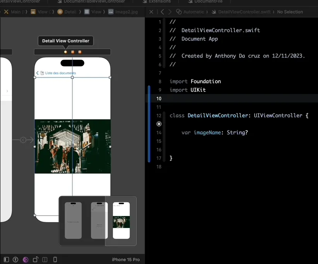Click the phone device selector icon
This screenshot has width=318, height=264.
55,259
